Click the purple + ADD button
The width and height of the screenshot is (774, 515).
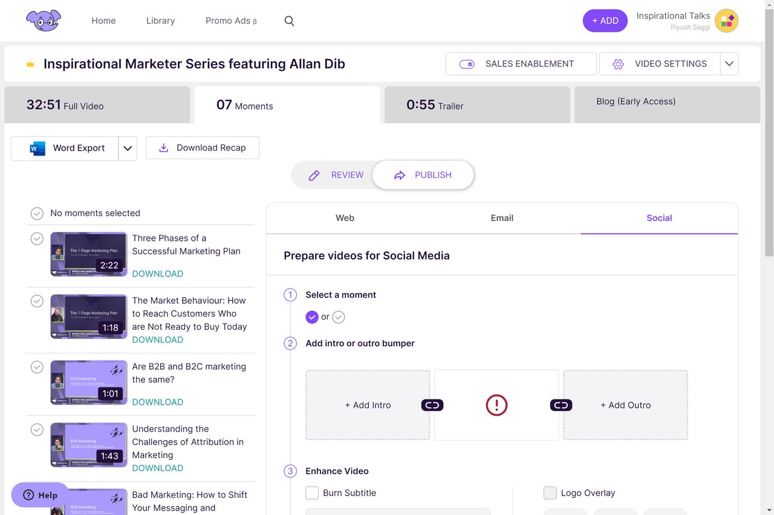coord(605,21)
